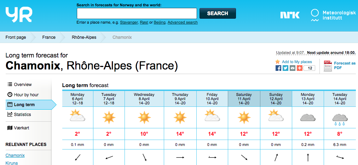The image size is (358, 165).
Task: Click the orange plus share icon
Action: coord(300,68)
